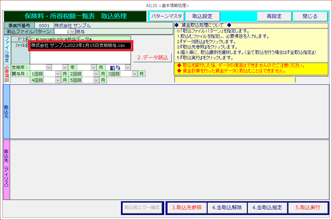The width and height of the screenshot is (332, 220).
Task: Expand the 給与 type dropdown
Action: (x=127, y=68)
